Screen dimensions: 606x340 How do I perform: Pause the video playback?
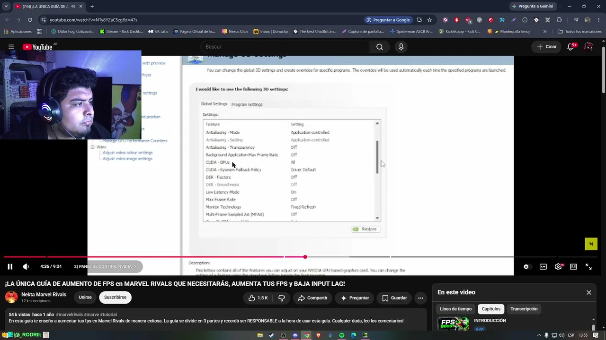point(10,266)
